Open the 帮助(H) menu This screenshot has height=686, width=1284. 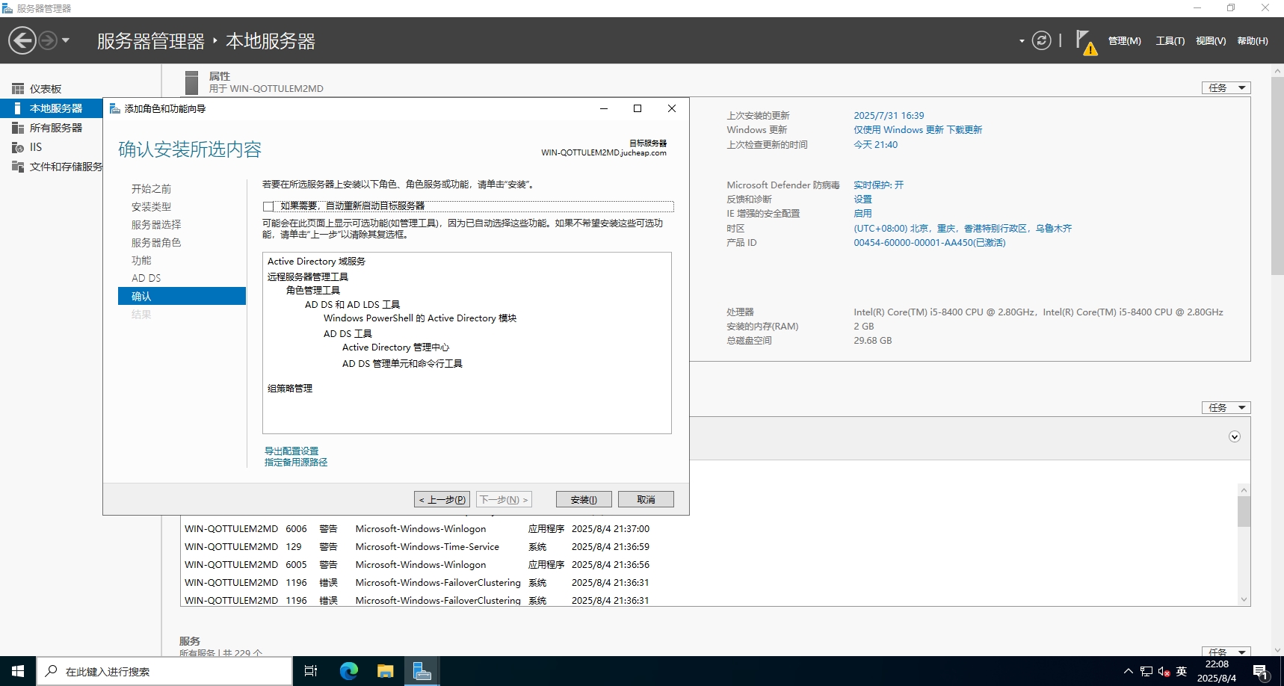(x=1253, y=41)
